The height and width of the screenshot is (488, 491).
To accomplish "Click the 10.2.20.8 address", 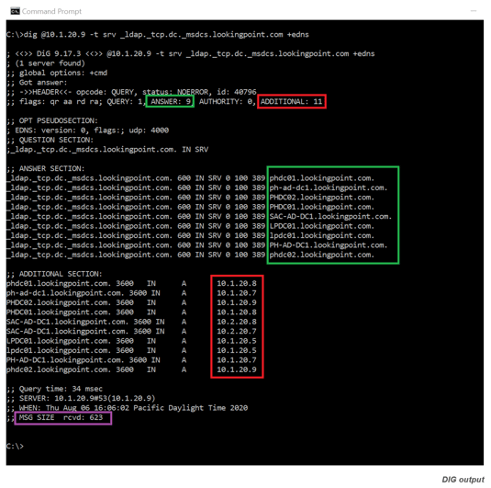I will point(237,322).
